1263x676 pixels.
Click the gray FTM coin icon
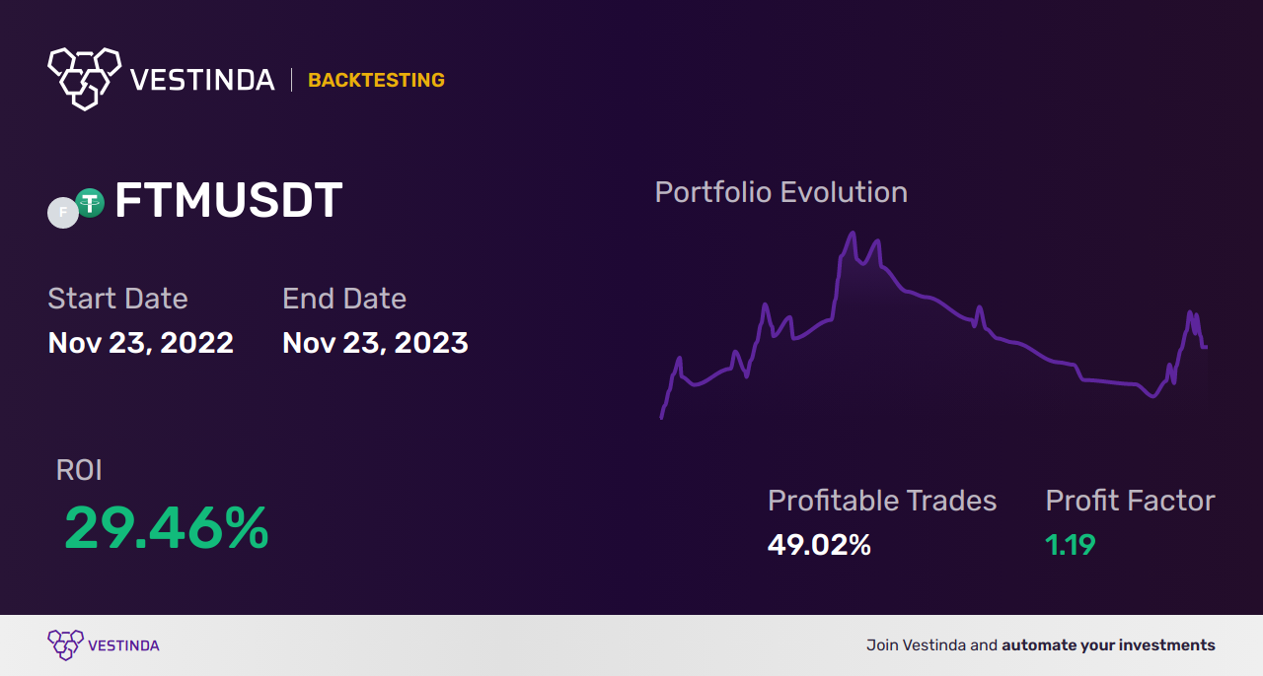click(x=63, y=213)
